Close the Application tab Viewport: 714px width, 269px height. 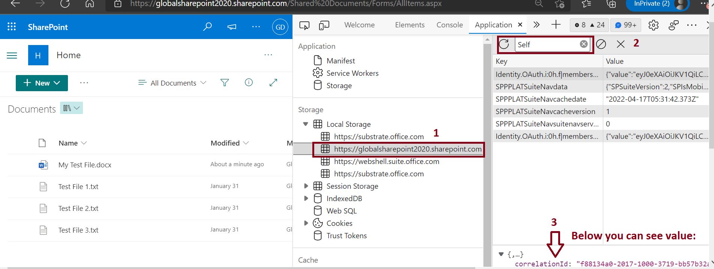click(x=520, y=25)
